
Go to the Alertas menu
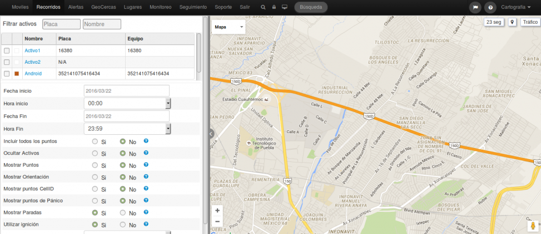click(76, 7)
